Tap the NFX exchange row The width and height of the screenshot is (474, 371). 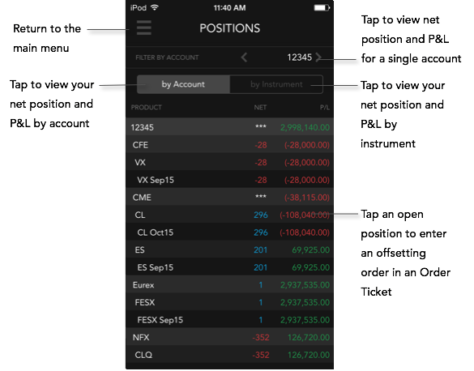coord(230,338)
